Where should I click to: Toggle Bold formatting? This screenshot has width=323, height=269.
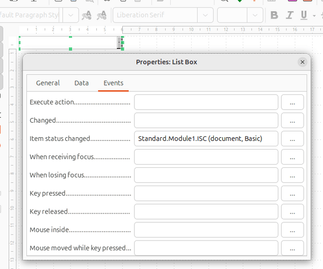tap(274, 15)
